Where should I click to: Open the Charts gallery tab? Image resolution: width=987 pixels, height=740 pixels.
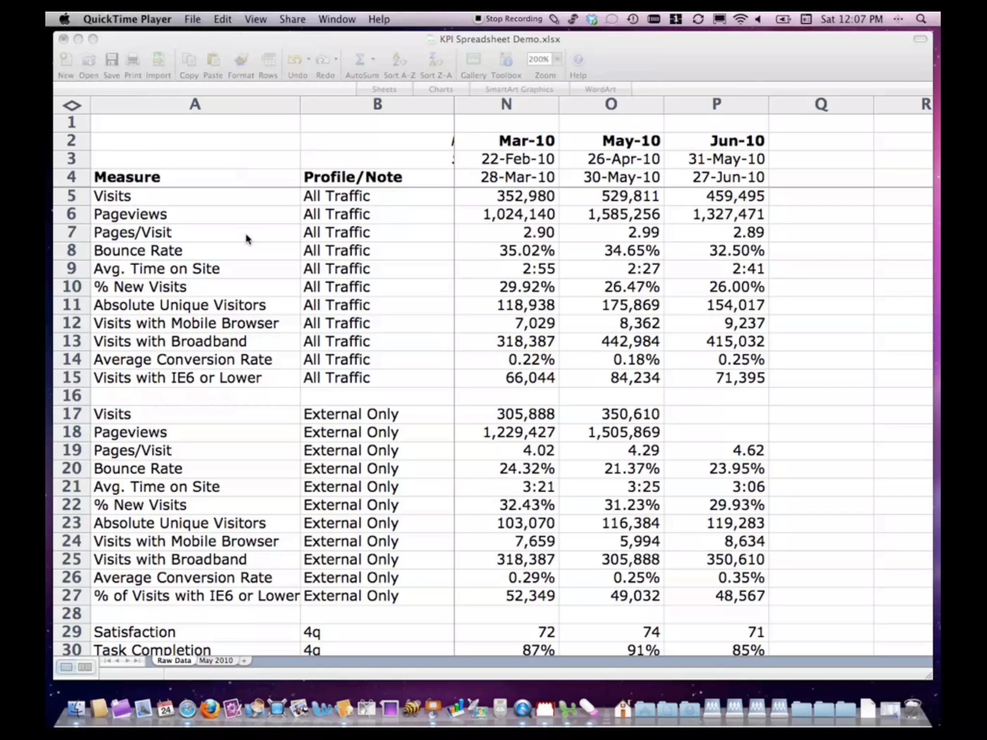[x=440, y=89]
